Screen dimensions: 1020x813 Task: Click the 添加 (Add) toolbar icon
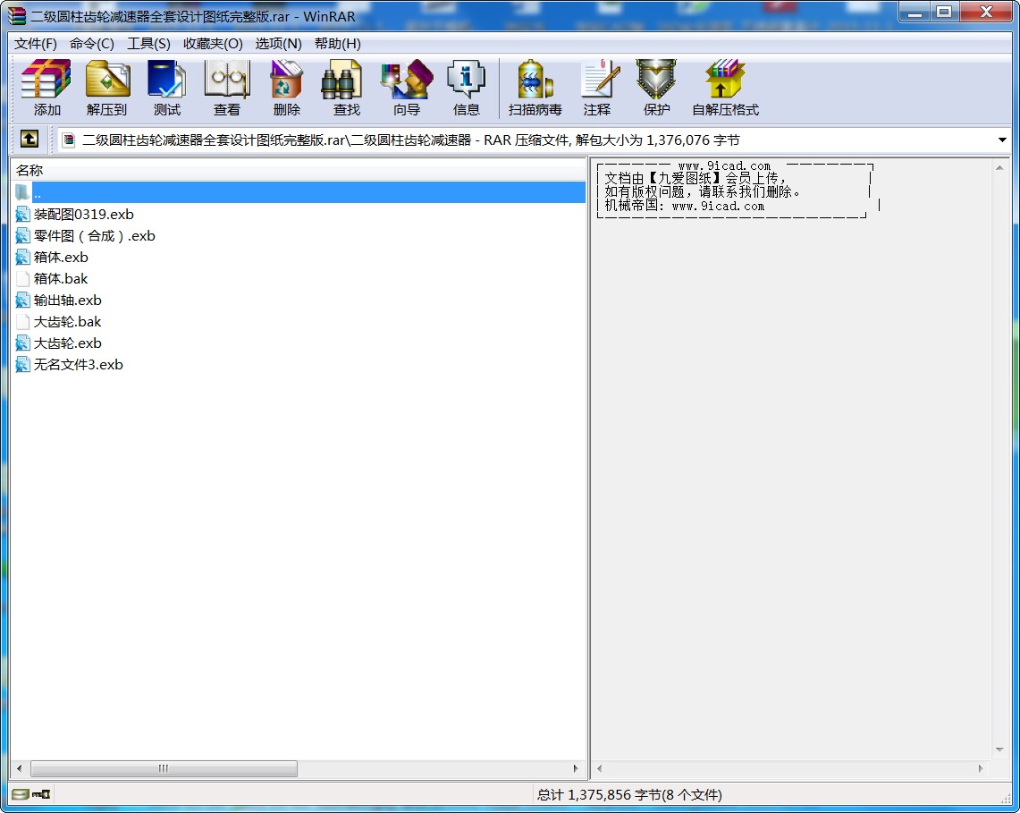[x=46, y=88]
